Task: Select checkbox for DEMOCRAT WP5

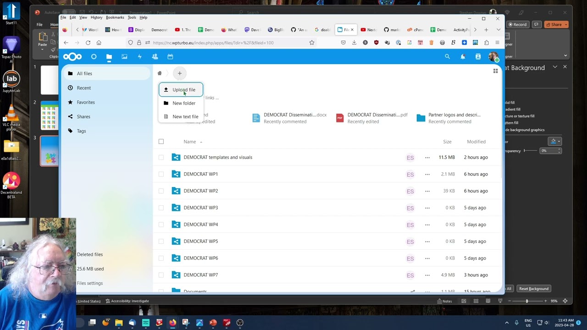Action: coord(161,242)
